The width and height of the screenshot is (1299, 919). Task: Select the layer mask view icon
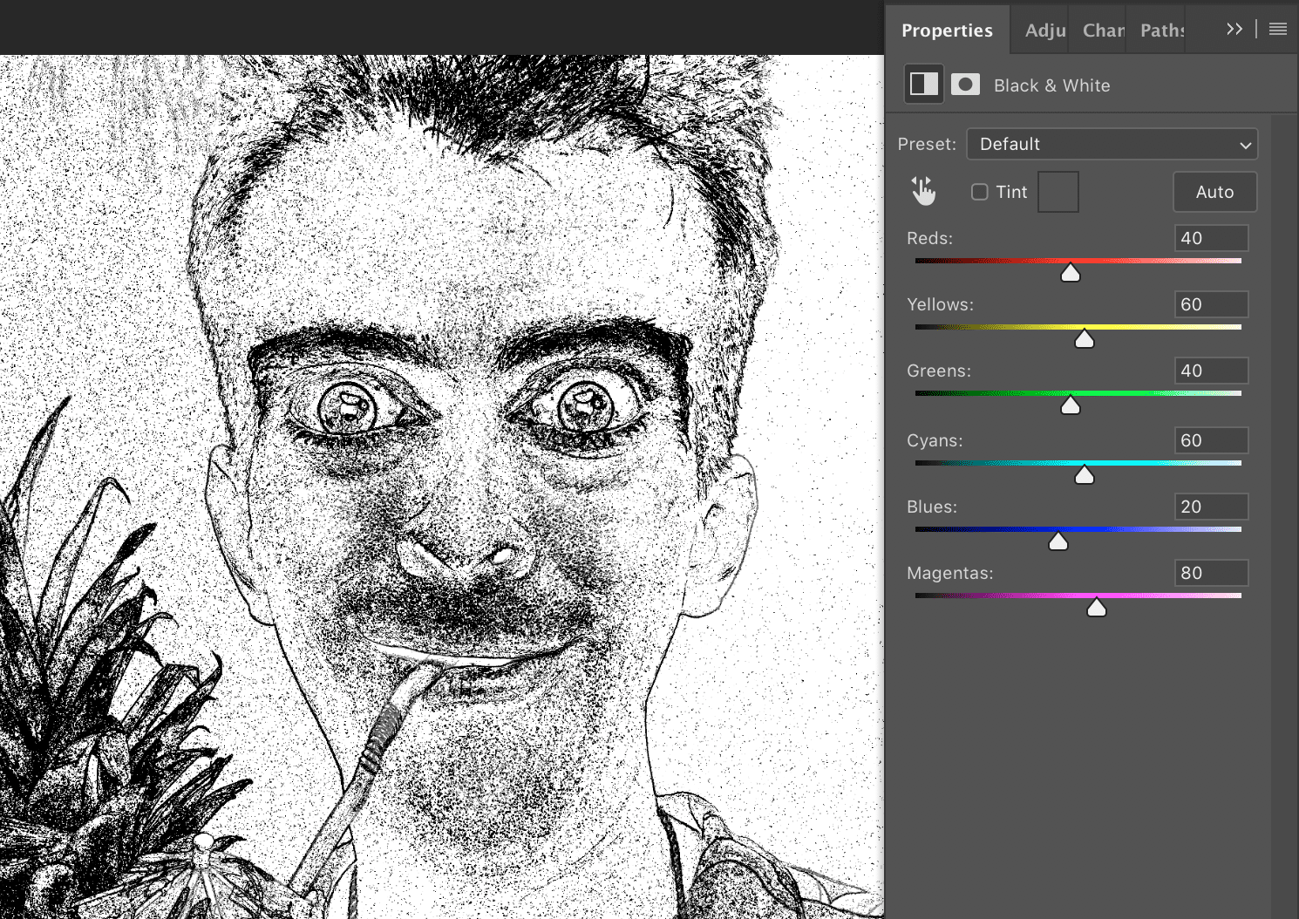pos(965,84)
